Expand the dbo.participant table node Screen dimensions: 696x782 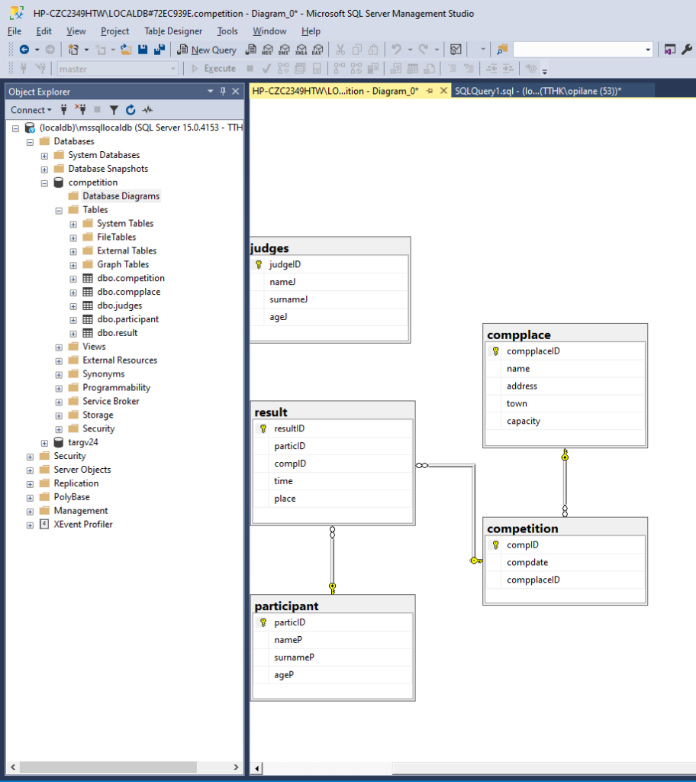[x=73, y=319]
